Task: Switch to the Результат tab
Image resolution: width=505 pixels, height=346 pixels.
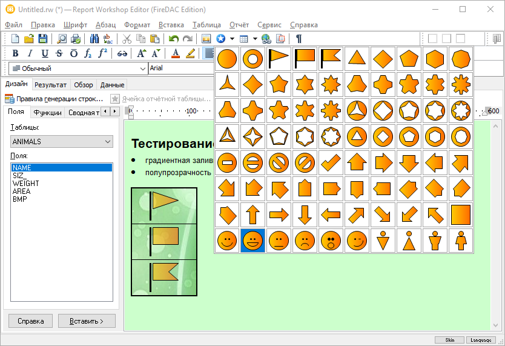Action: (50, 85)
